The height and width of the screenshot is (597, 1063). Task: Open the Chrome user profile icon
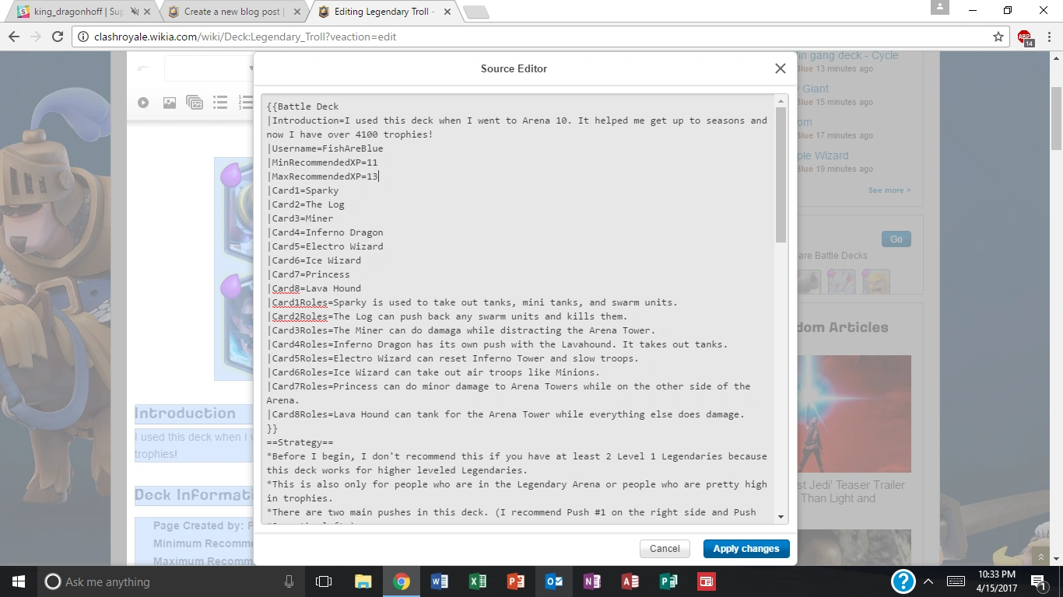pyautogui.click(x=940, y=8)
